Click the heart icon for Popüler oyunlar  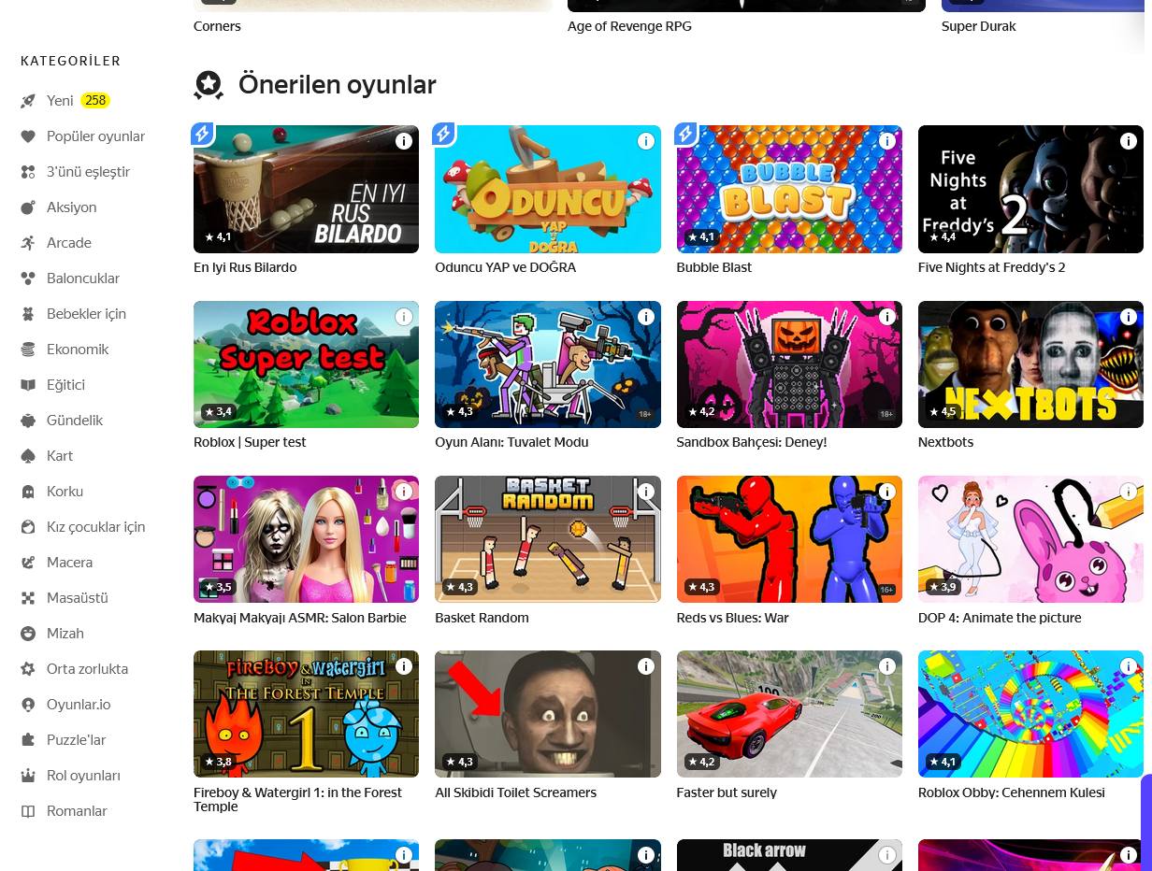[28, 136]
